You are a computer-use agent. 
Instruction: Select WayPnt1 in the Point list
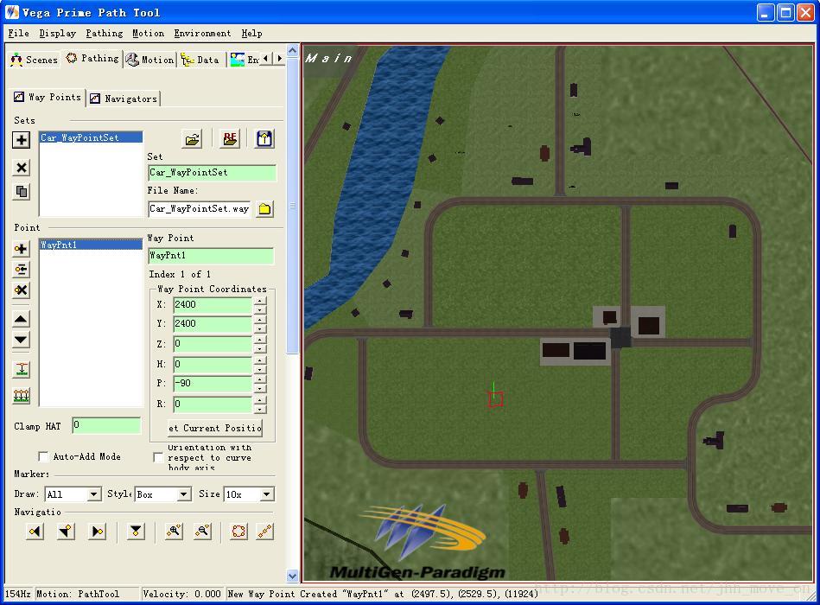coord(91,245)
